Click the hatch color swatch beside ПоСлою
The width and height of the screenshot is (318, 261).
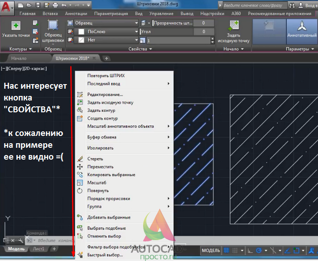click(x=81, y=32)
